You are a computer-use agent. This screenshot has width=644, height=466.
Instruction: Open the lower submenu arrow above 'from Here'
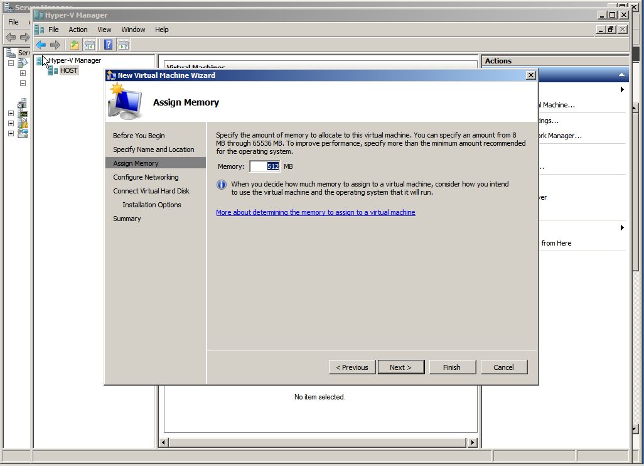point(622,227)
